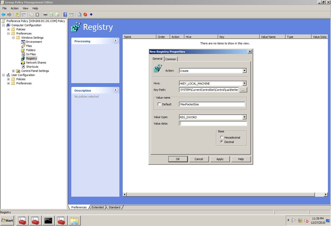
Task: Open the View menu
Action: (x=25, y=8)
